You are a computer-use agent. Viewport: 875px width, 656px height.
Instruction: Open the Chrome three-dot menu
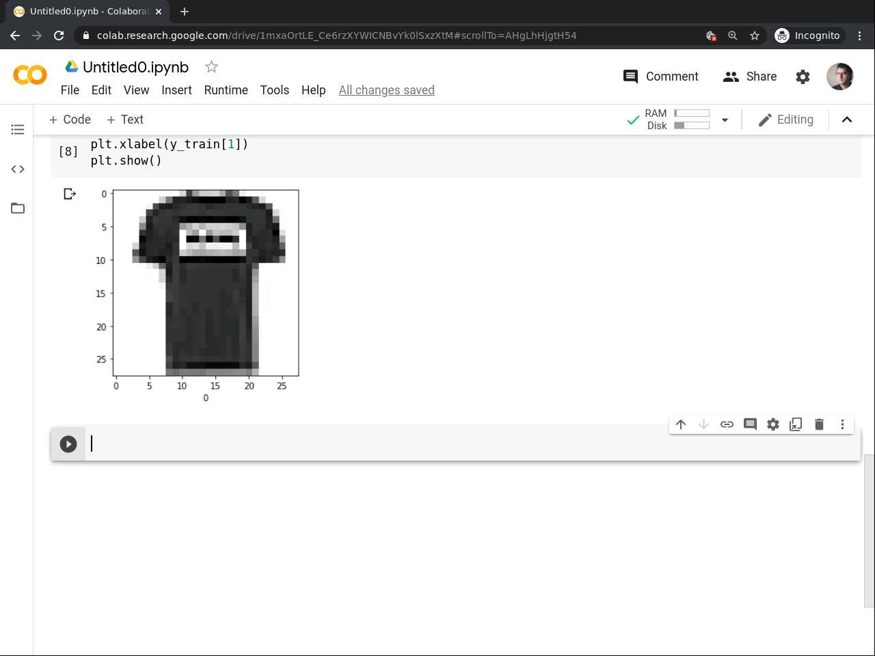click(860, 36)
